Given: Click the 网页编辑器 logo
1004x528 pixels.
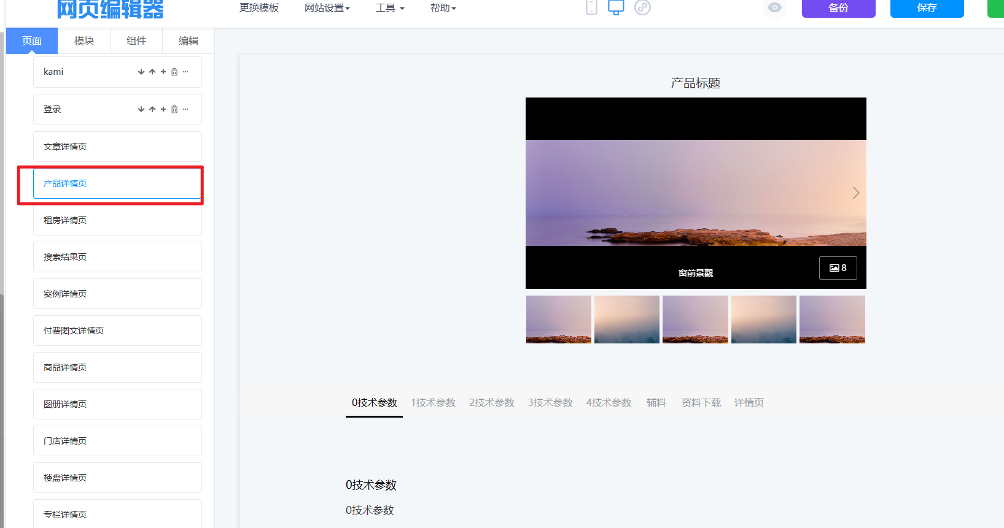Looking at the screenshot, I should pos(111,9).
